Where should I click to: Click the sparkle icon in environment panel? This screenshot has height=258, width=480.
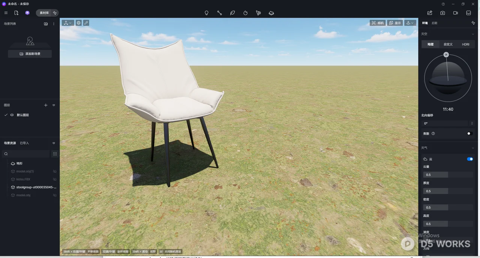pos(473,23)
